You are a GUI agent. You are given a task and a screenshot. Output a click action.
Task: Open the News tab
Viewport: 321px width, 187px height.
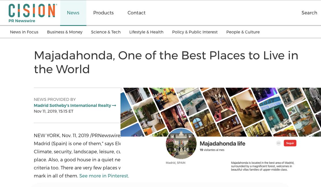tap(73, 13)
